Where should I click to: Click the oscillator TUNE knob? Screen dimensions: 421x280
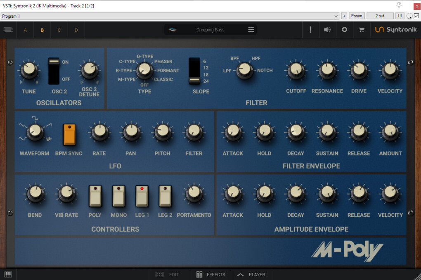click(29, 69)
